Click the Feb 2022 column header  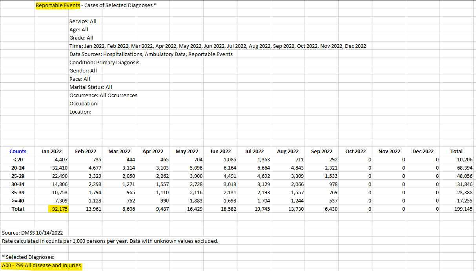coord(86,151)
